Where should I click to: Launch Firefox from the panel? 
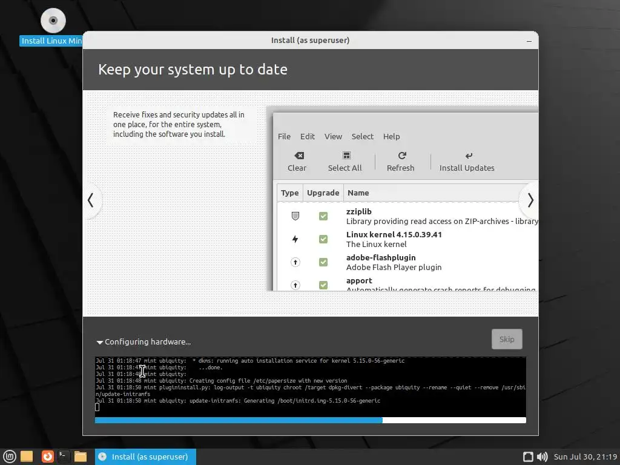click(47, 457)
